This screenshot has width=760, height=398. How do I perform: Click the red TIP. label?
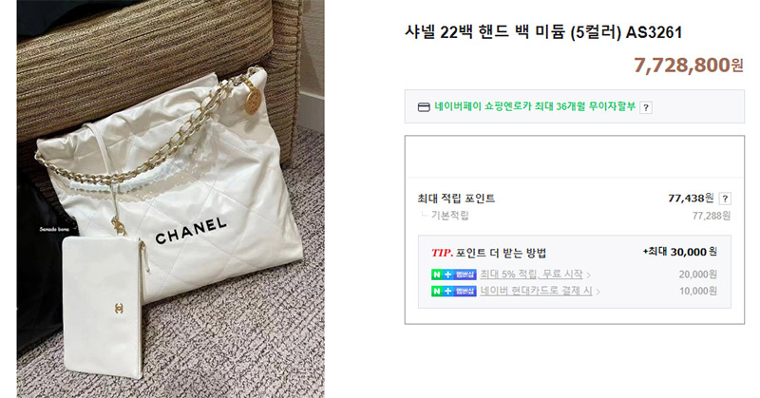pyautogui.click(x=442, y=253)
